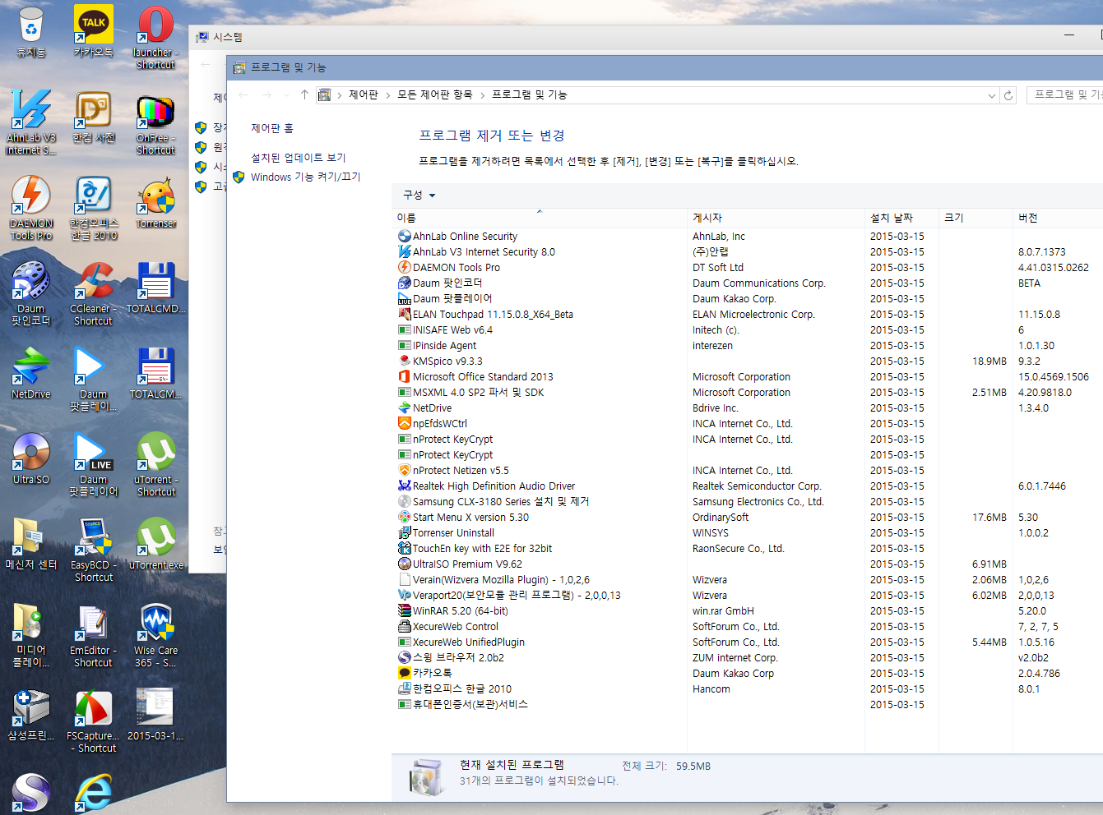Image resolution: width=1103 pixels, height=815 pixels.
Task: Open uTorrent shortcut on desktop
Action: (x=155, y=464)
